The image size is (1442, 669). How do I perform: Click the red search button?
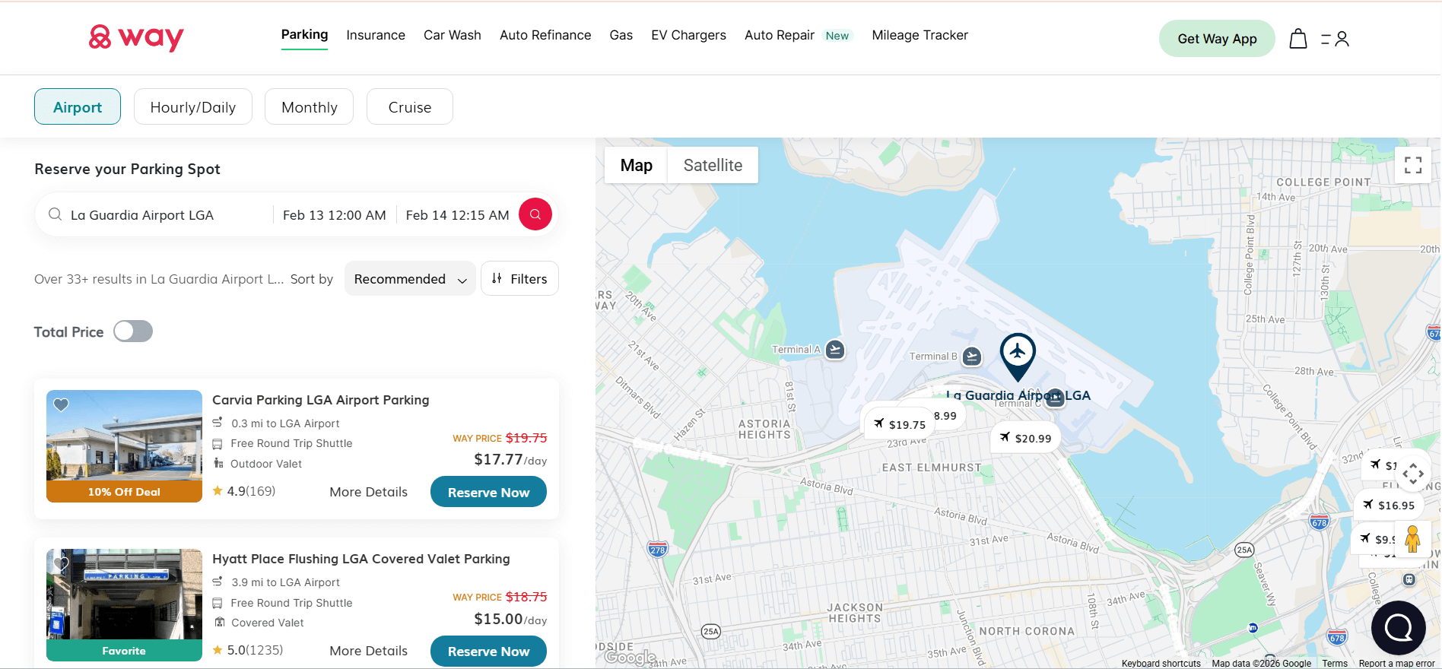[535, 214]
